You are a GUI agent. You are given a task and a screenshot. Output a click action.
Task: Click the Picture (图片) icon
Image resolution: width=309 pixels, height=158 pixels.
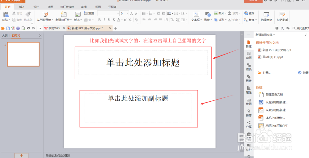(216, 13)
